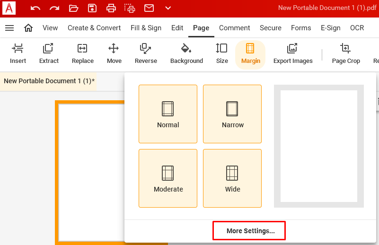Open the Secure tab

[271, 28]
